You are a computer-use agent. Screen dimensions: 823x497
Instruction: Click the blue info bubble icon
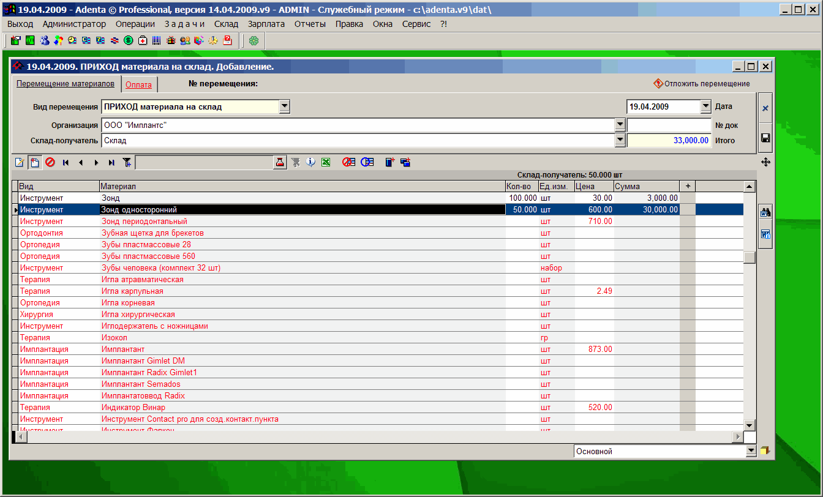pyautogui.click(x=311, y=162)
